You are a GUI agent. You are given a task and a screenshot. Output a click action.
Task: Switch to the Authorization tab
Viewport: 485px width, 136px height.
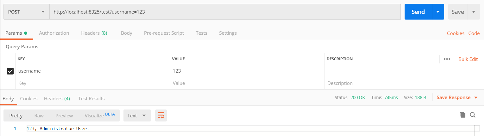(x=54, y=33)
